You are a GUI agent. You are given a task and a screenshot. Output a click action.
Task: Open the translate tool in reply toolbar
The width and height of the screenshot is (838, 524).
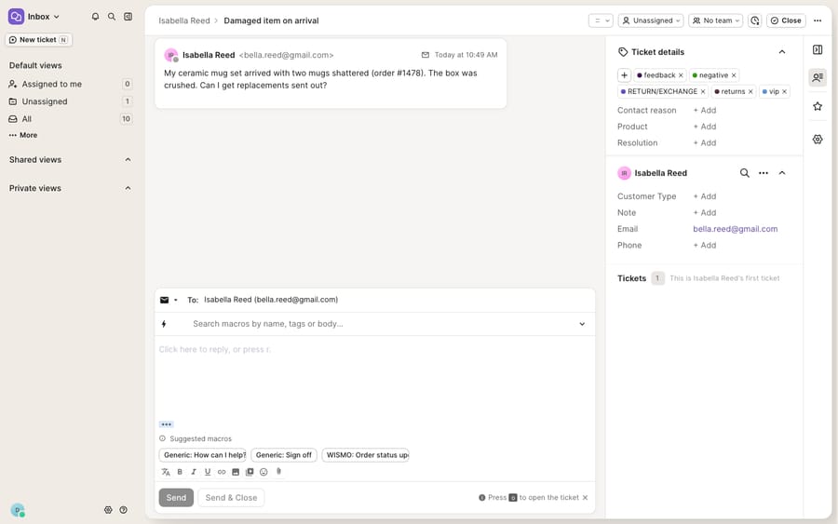[166, 472]
